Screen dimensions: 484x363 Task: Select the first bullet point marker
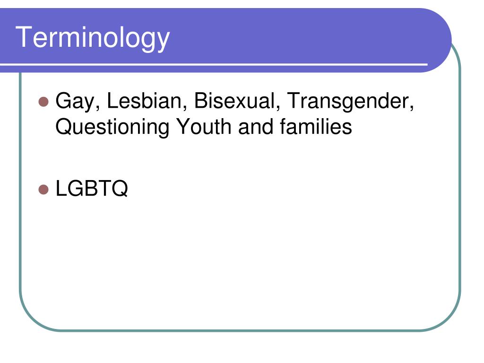43,102
